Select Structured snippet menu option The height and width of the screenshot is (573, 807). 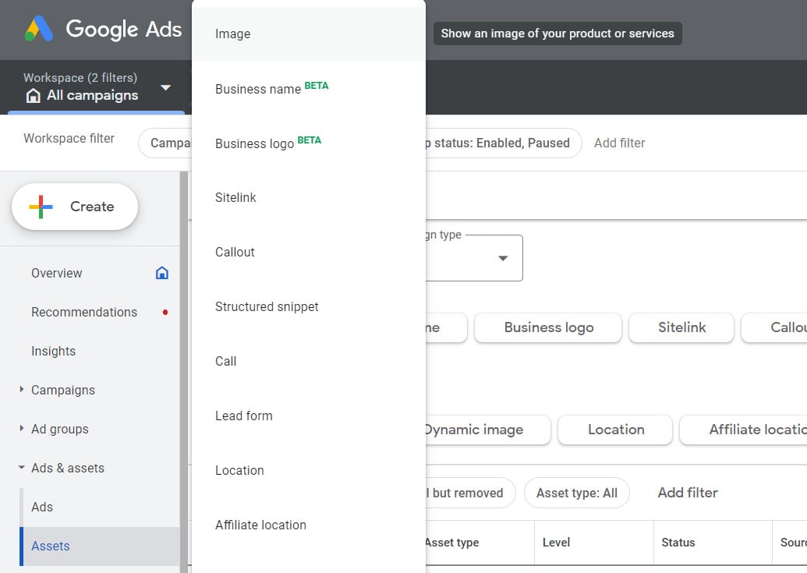267,307
